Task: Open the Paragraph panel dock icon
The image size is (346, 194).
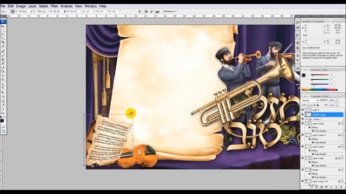Action: point(297,60)
